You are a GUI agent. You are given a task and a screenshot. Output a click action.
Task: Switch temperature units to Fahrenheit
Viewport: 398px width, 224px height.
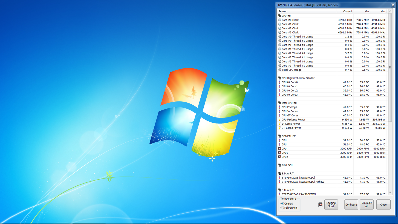(x=282, y=208)
